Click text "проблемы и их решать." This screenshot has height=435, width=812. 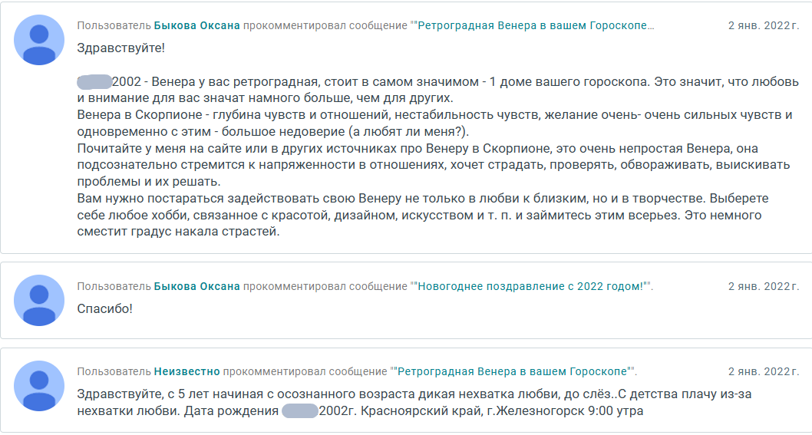(149, 182)
